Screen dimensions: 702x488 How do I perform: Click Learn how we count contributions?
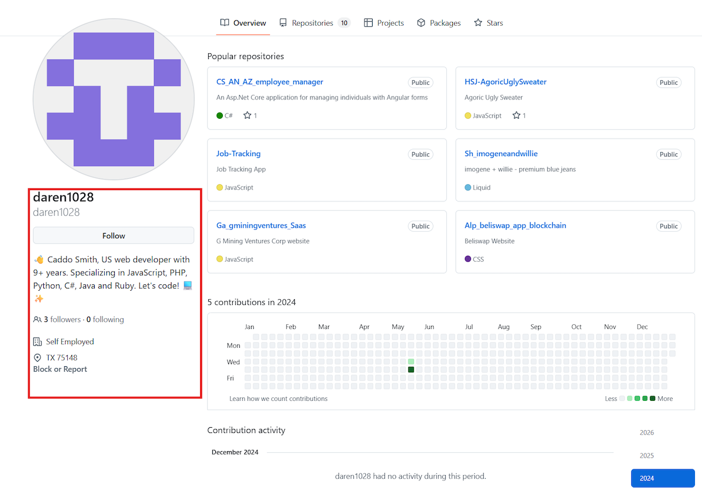point(278,398)
